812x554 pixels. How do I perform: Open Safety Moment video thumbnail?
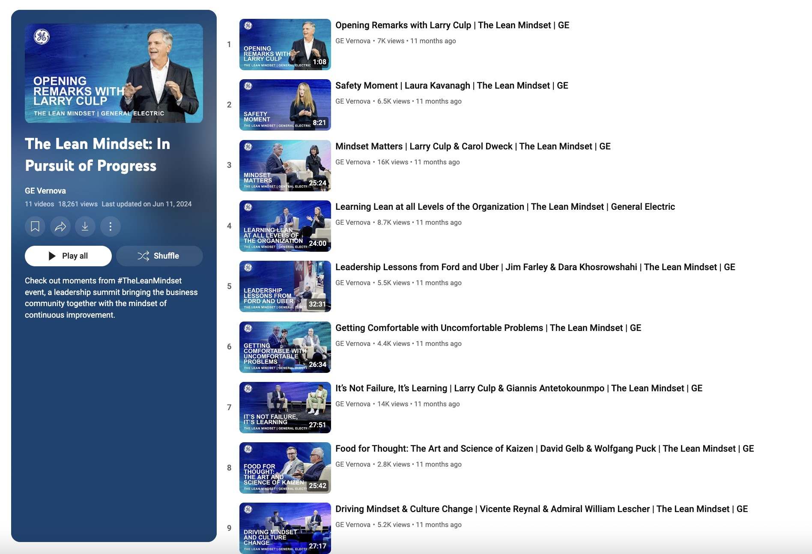pos(285,105)
